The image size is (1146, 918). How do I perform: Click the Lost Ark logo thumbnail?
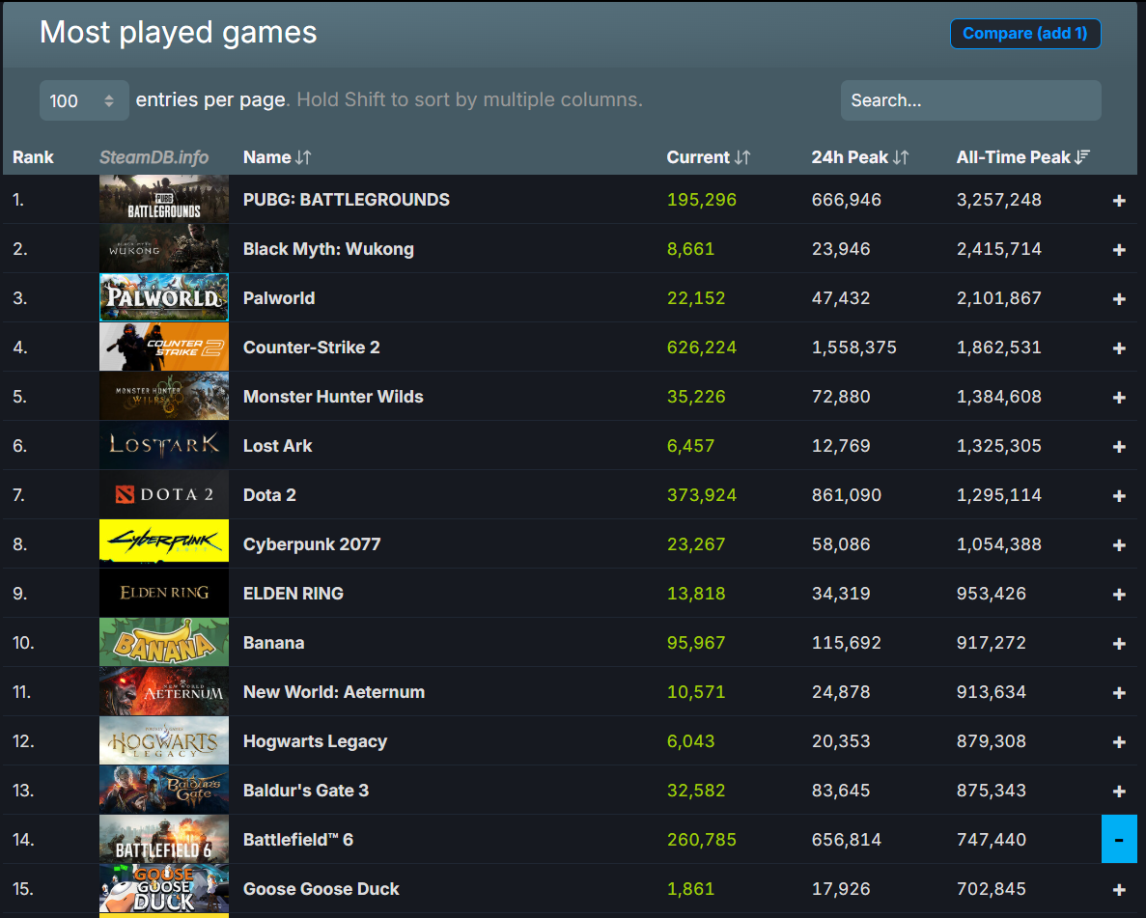click(164, 445)
